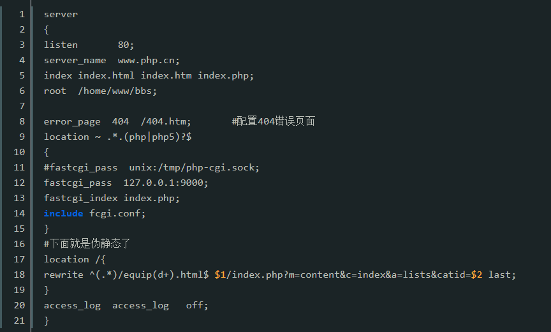Click line number 21 in the gutter
Image resolution: width=551 pixels, height=332 pixels.
(x=19, y=321)
